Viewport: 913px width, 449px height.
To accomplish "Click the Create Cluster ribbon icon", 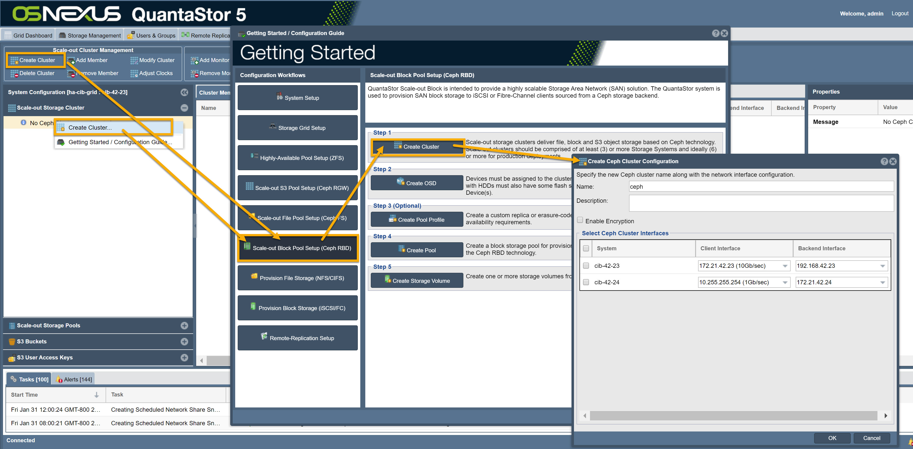I will coord(14,61).
